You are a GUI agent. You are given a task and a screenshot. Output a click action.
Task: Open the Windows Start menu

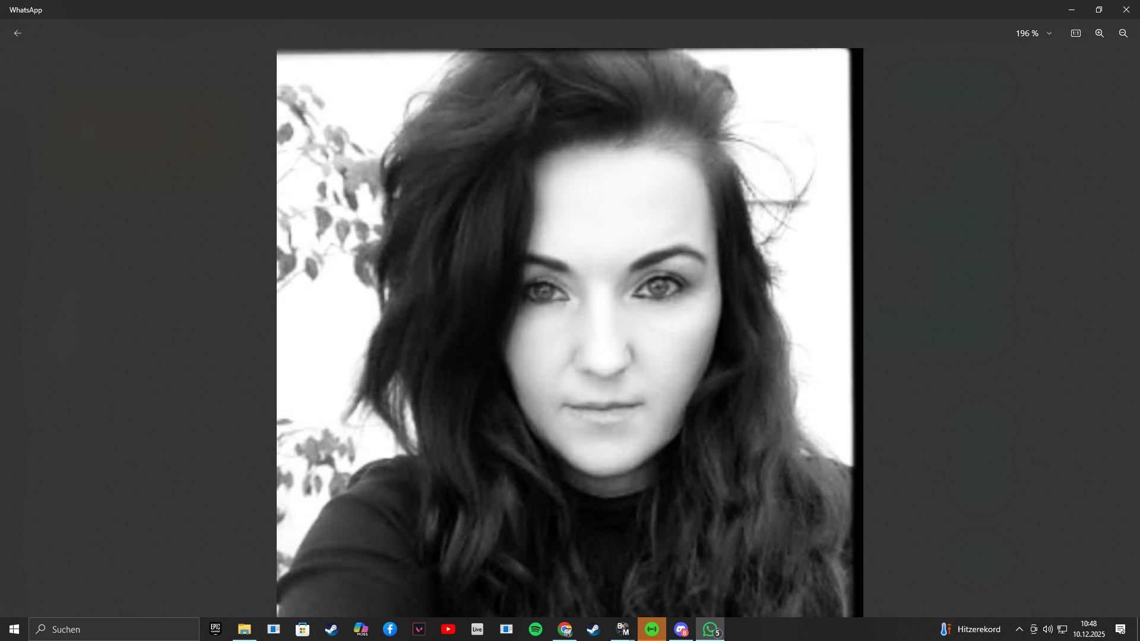click(14, 629)
